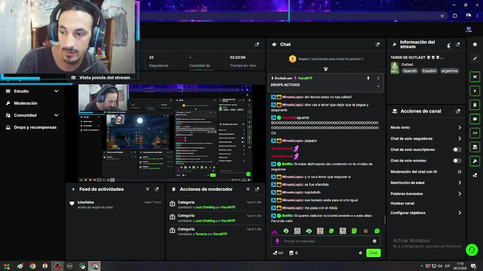Pop out the Chat panel
483x271 pixels.
point(377,44)
